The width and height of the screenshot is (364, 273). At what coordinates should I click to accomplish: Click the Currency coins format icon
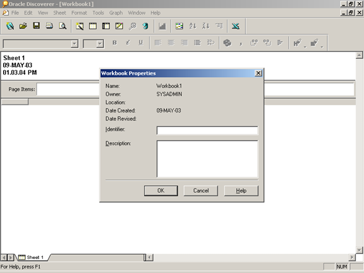click(227, 43)
